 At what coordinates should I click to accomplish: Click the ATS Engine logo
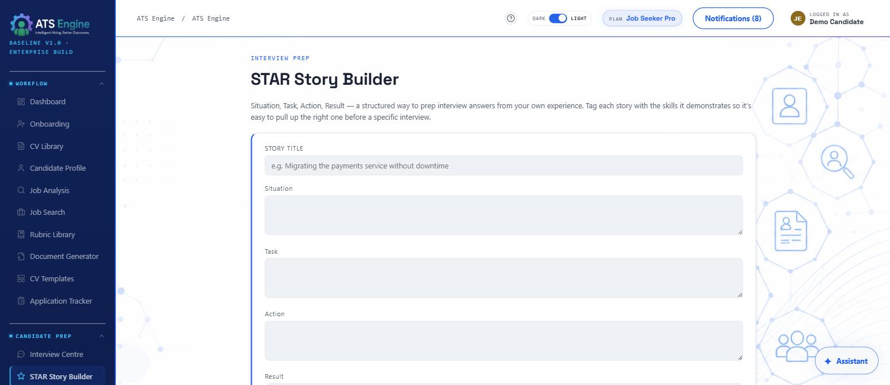[50, 25]
